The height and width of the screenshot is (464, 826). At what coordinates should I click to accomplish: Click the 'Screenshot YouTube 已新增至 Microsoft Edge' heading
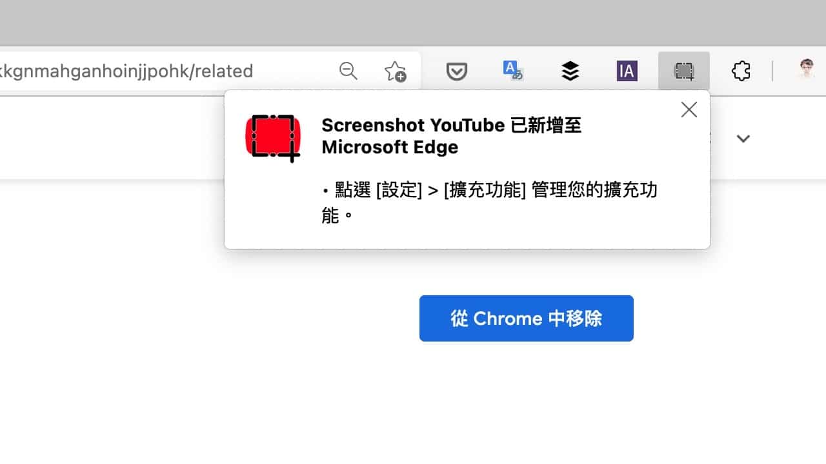point(452,136)
